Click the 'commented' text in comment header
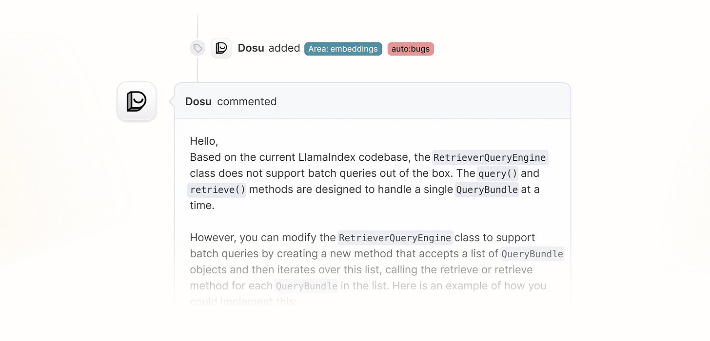The height and width of the screenshot is (341, 710). 247,101
